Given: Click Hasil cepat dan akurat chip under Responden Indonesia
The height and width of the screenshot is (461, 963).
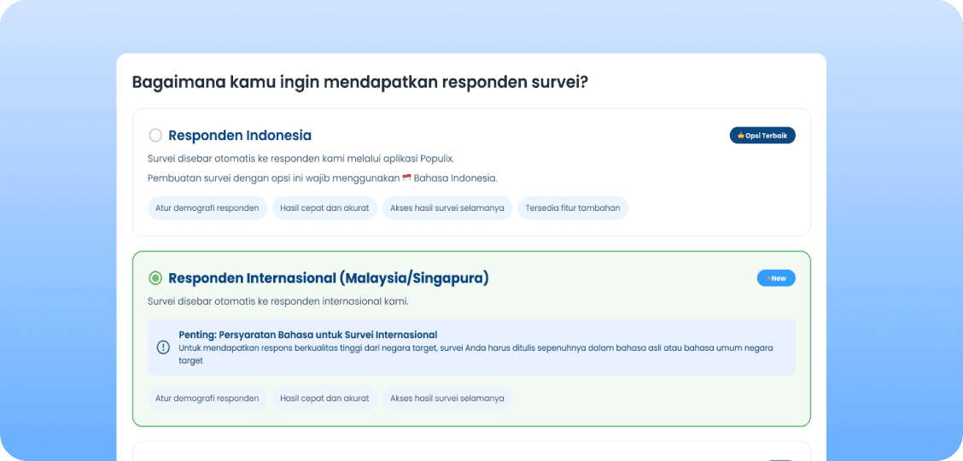Looking at the screenshot, I should (x=324, y=208).
